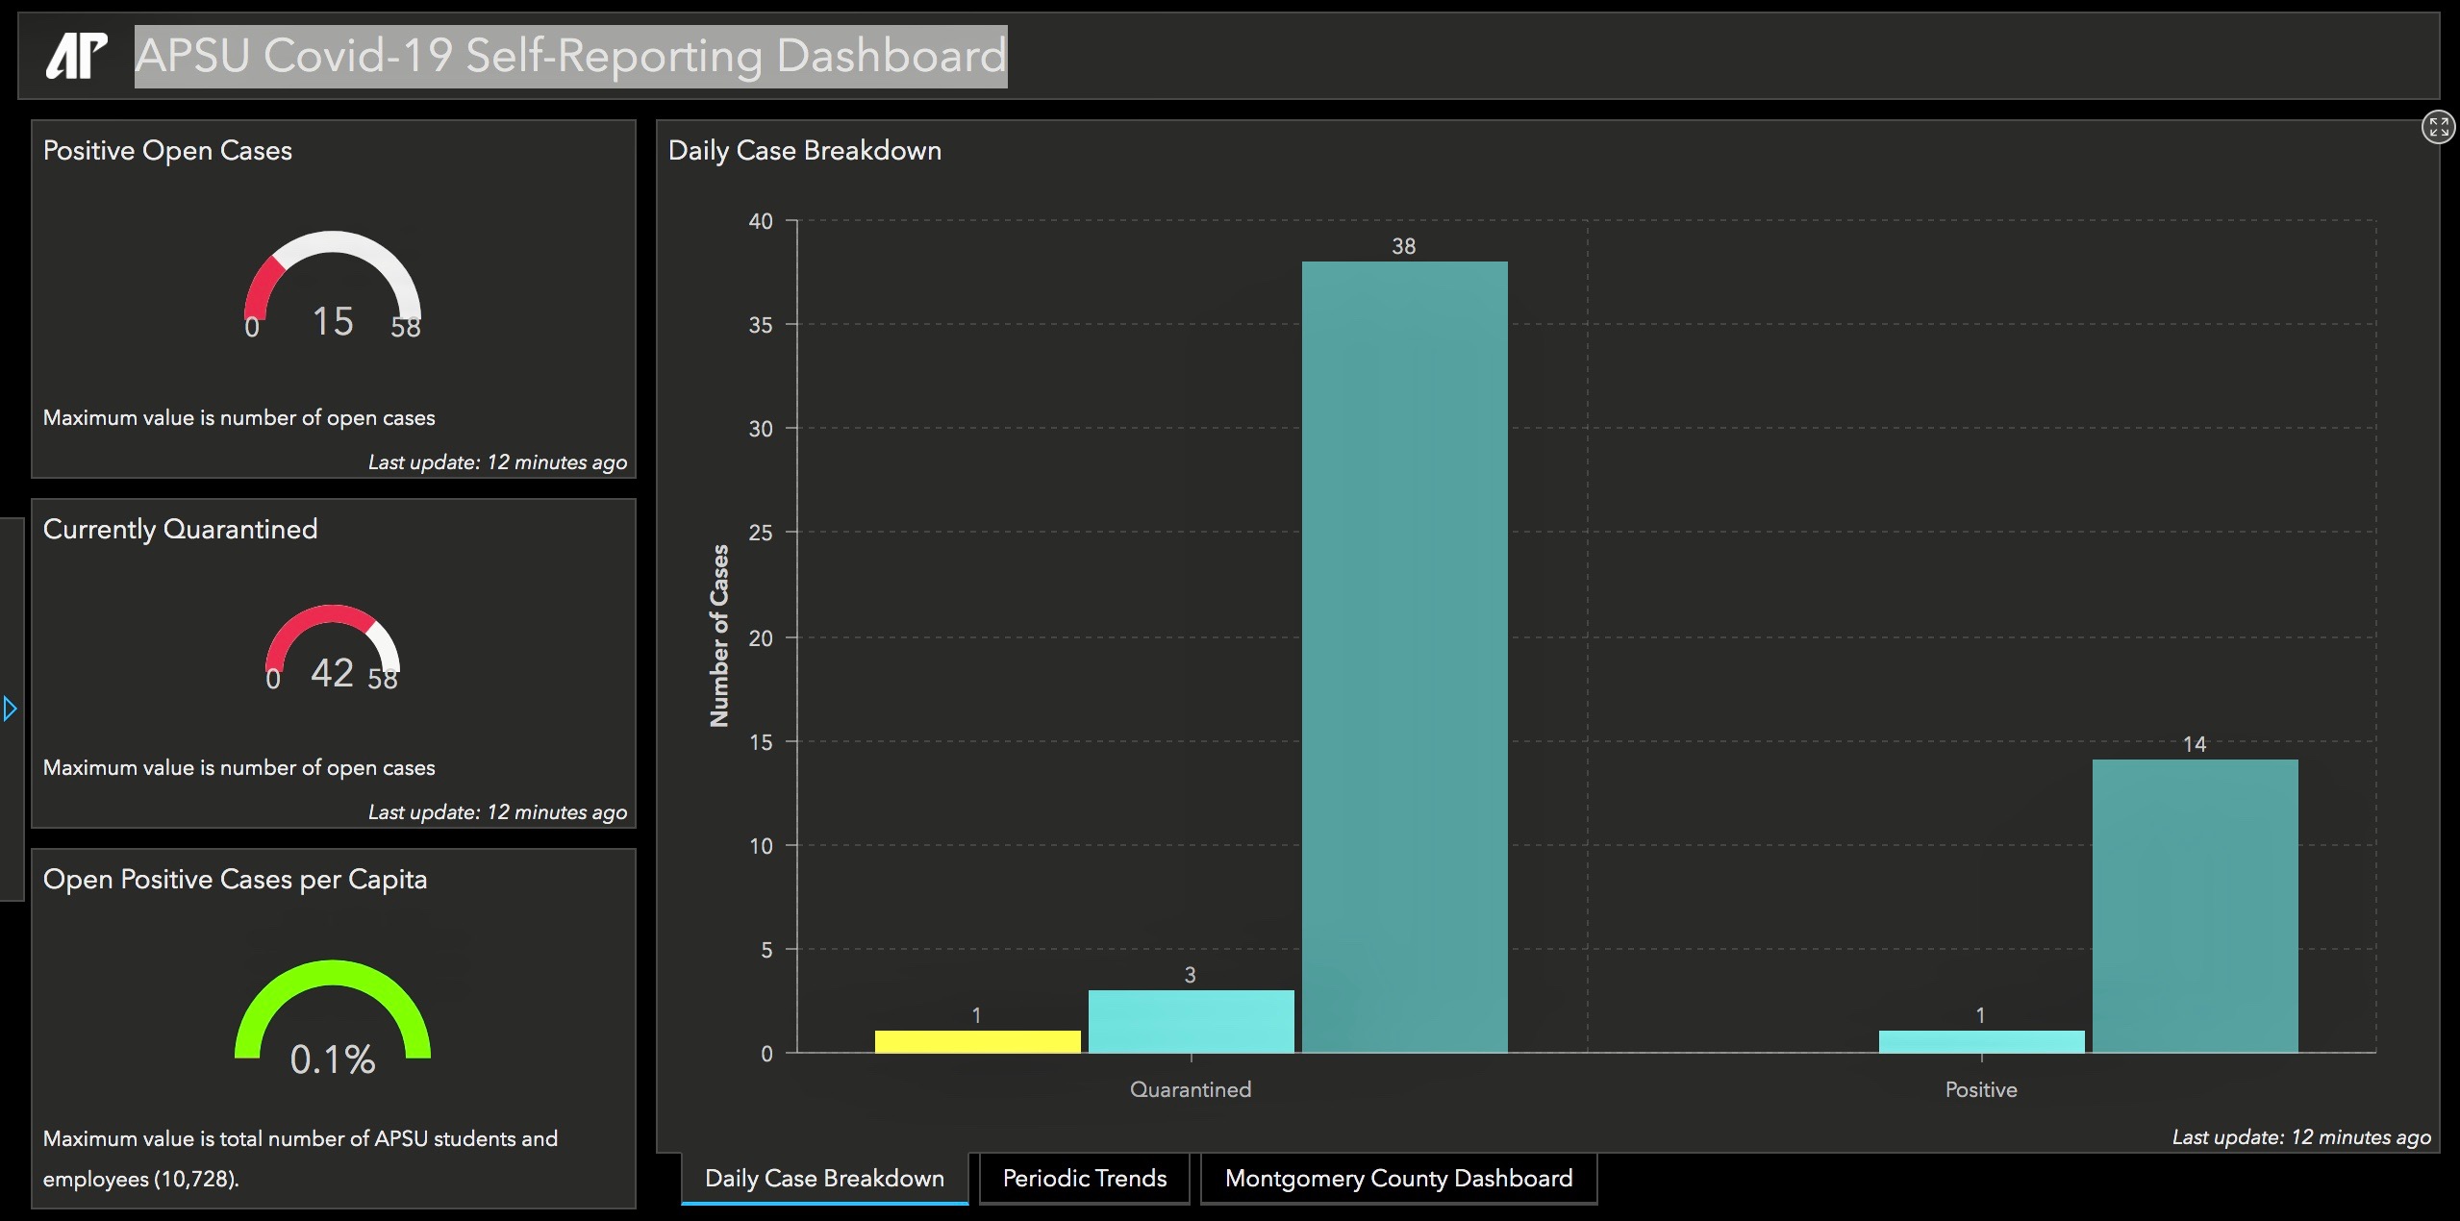Viewport: 2460px width, 1221px height.
Task: Click the 38-case Quarantined bar
Action: [1404, 657]
